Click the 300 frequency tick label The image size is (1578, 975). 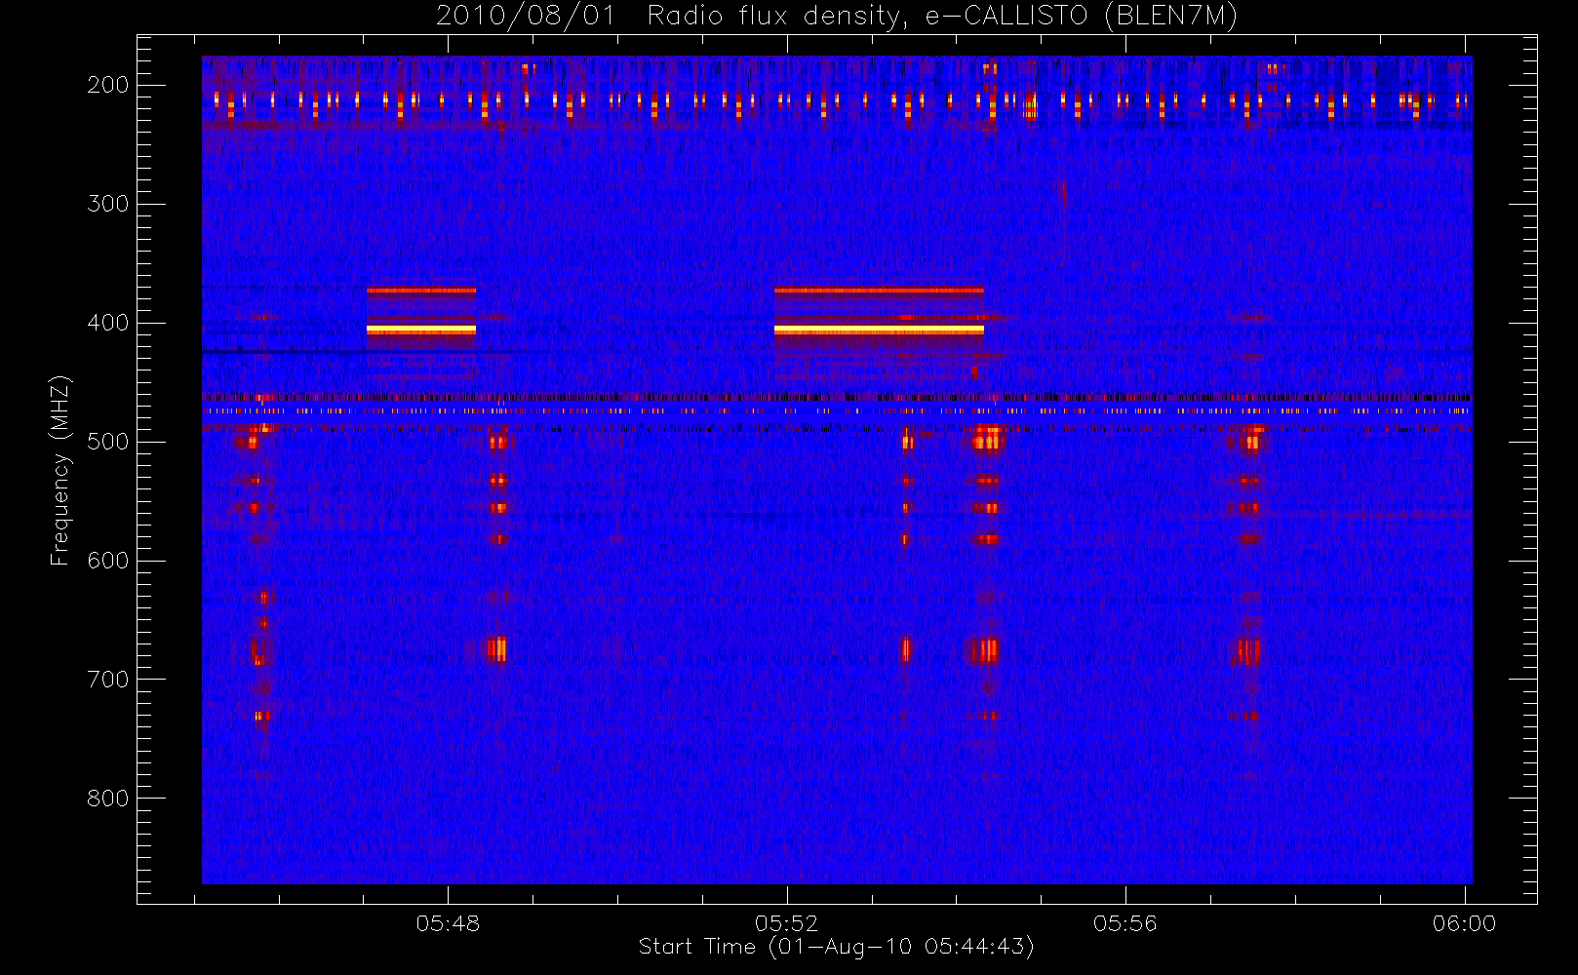click(x=107, y=204)
